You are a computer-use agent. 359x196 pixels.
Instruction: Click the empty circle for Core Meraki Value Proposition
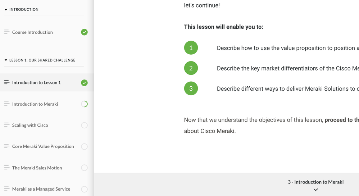84,146
